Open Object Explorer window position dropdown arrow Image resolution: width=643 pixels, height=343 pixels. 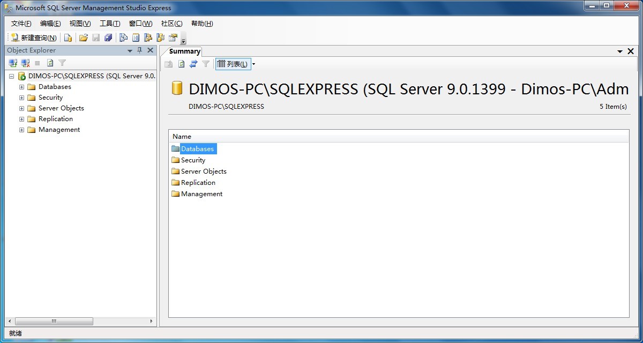(x=130, y=50)
